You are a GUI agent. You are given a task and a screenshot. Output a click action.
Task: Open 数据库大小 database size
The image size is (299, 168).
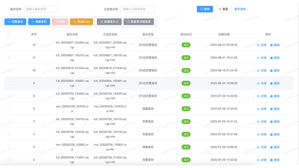pos(109,22)
